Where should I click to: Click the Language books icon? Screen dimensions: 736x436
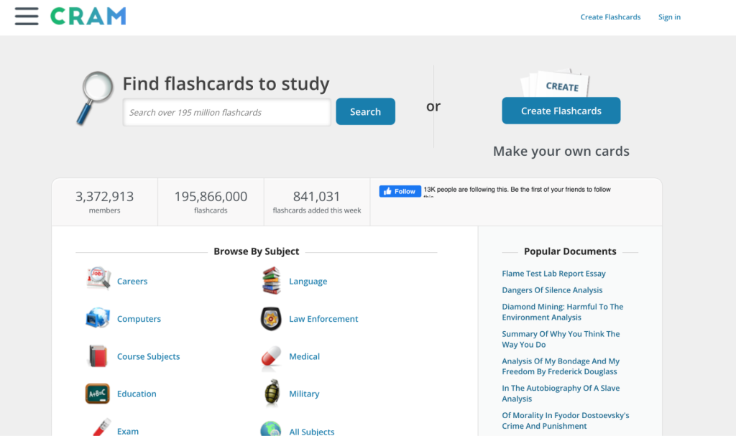point(271,281)
